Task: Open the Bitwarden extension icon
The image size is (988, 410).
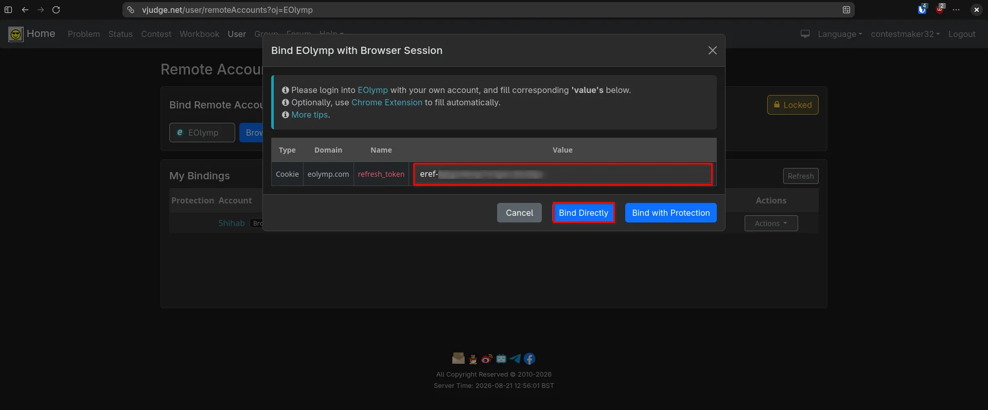Action: tap(922, 10)
